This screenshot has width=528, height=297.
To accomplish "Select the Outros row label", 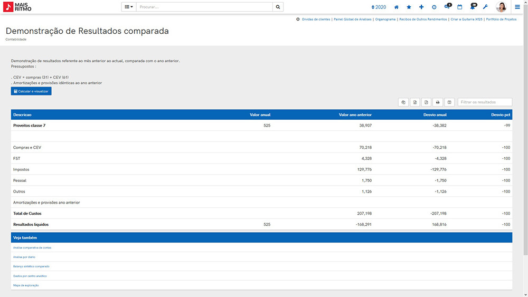I will 19,191.
